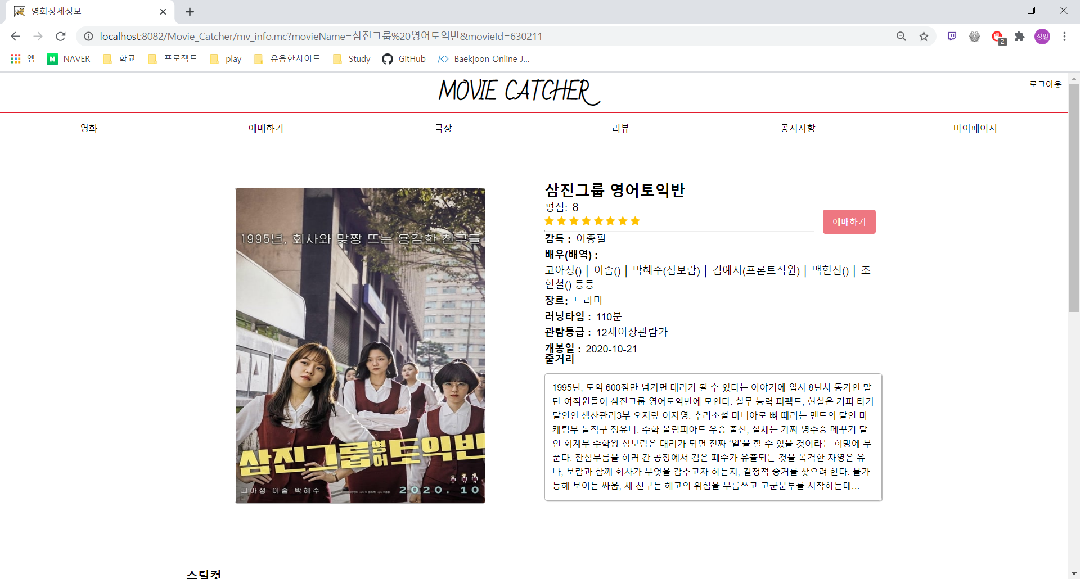Open Chrome's three-dot menu

click(x=1064, y=36)
